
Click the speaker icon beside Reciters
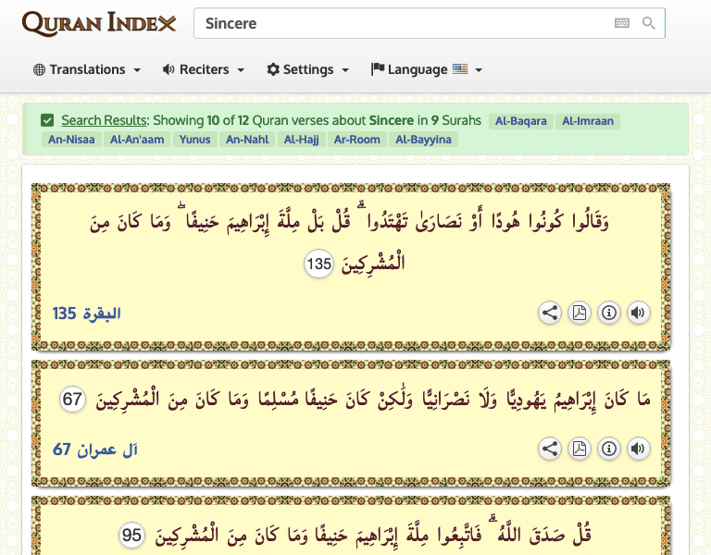[168, 69]
